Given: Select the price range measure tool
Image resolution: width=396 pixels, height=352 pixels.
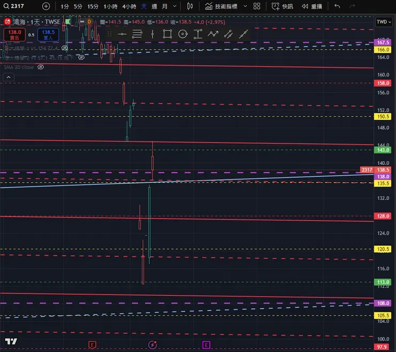Looking at the screenshot, I should tap(198, 34).
